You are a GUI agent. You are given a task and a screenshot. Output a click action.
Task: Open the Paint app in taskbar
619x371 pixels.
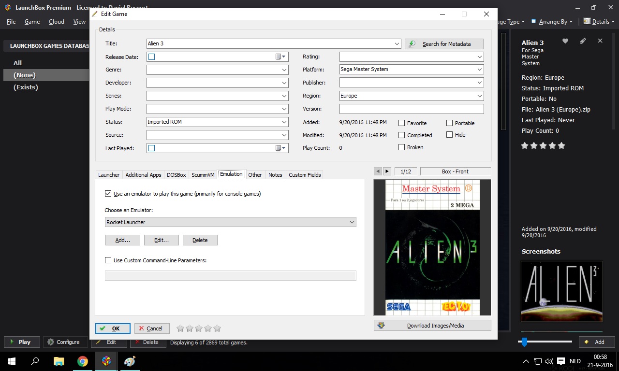point(130,361)
